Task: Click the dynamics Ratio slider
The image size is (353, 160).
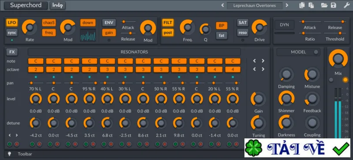Action: pyautogui.click(x=310, y=33)
